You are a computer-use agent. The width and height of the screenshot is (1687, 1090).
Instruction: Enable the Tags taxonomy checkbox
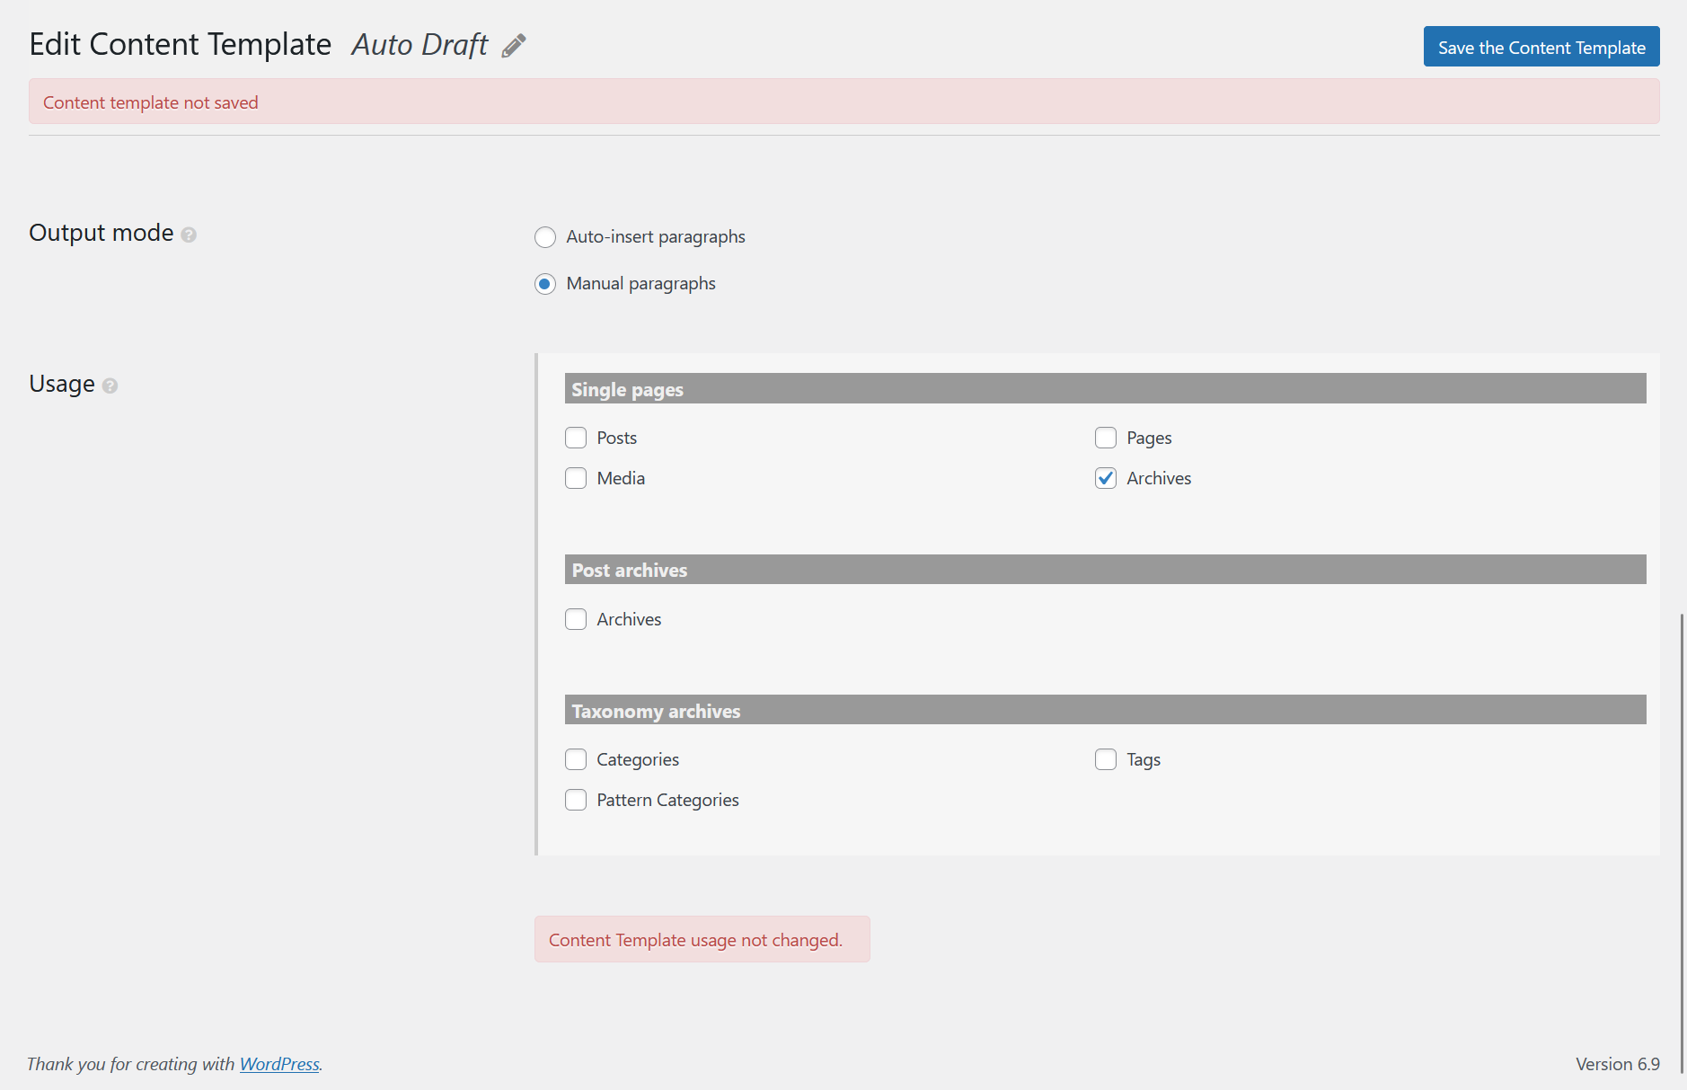coord(1106,759)
